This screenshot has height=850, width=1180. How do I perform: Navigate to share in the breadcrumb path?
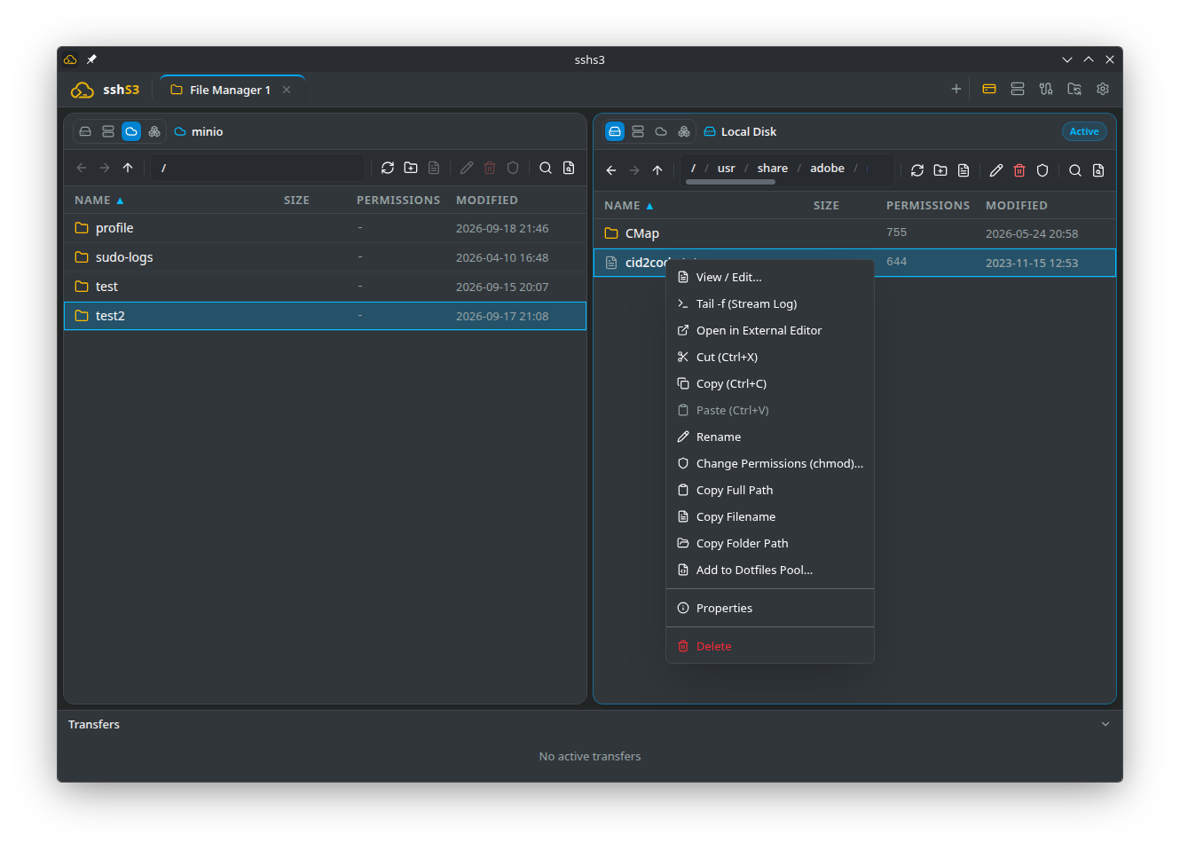tap(773, 168)
